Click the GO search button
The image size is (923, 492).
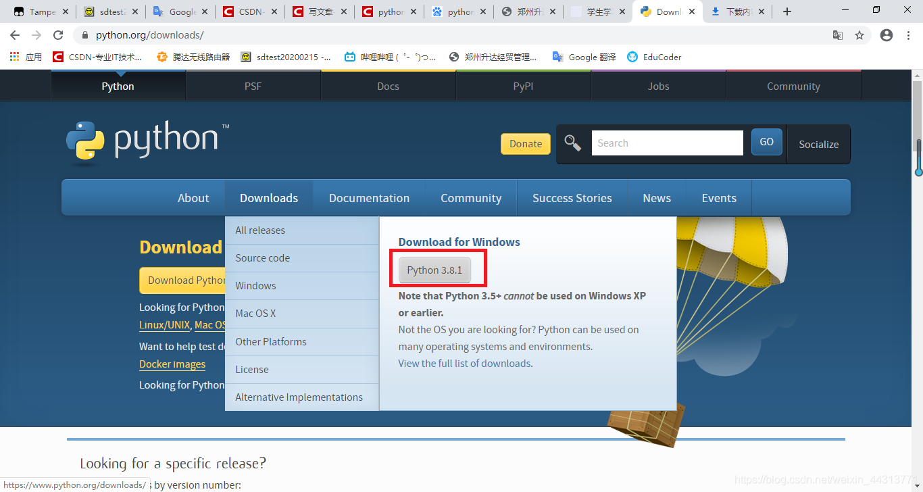point(766,142)
